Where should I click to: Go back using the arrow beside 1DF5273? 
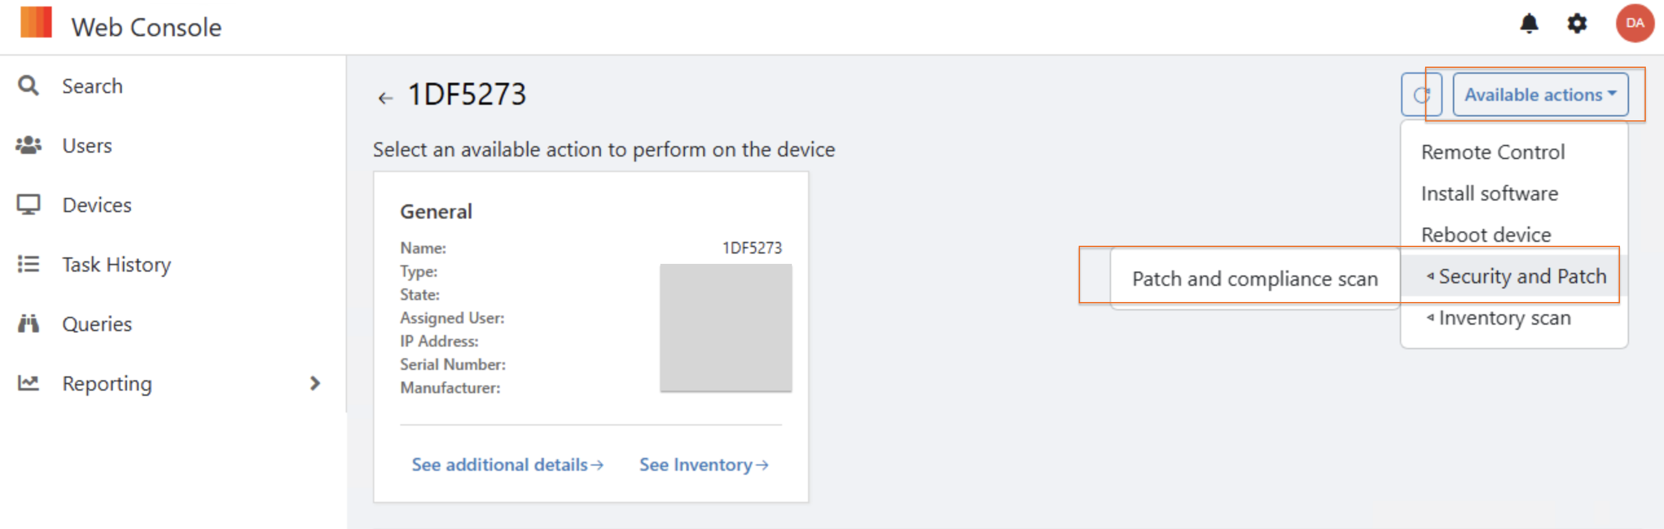[x=385, y=97]
